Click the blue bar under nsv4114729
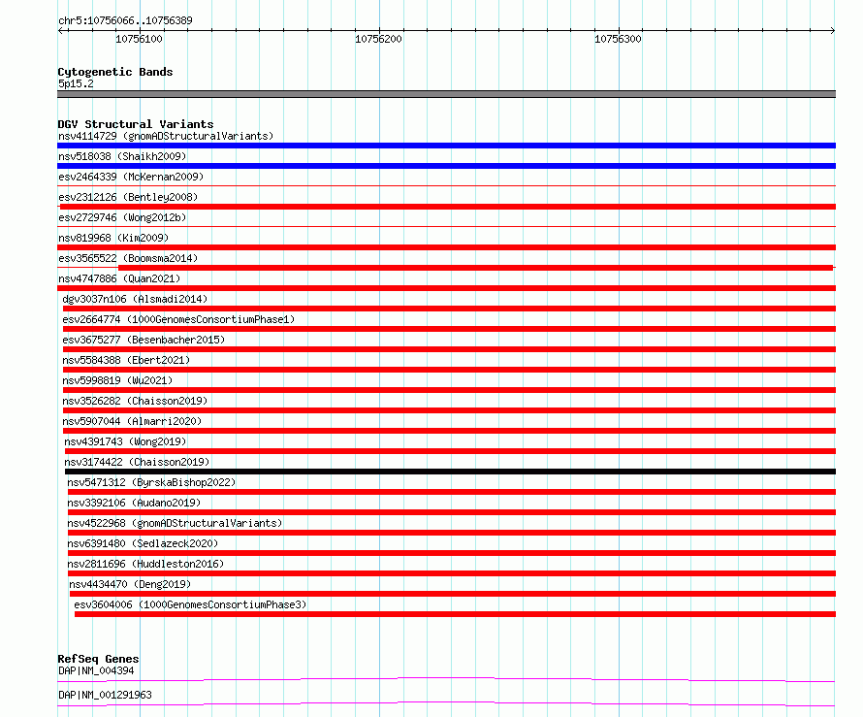 point(446,146)
